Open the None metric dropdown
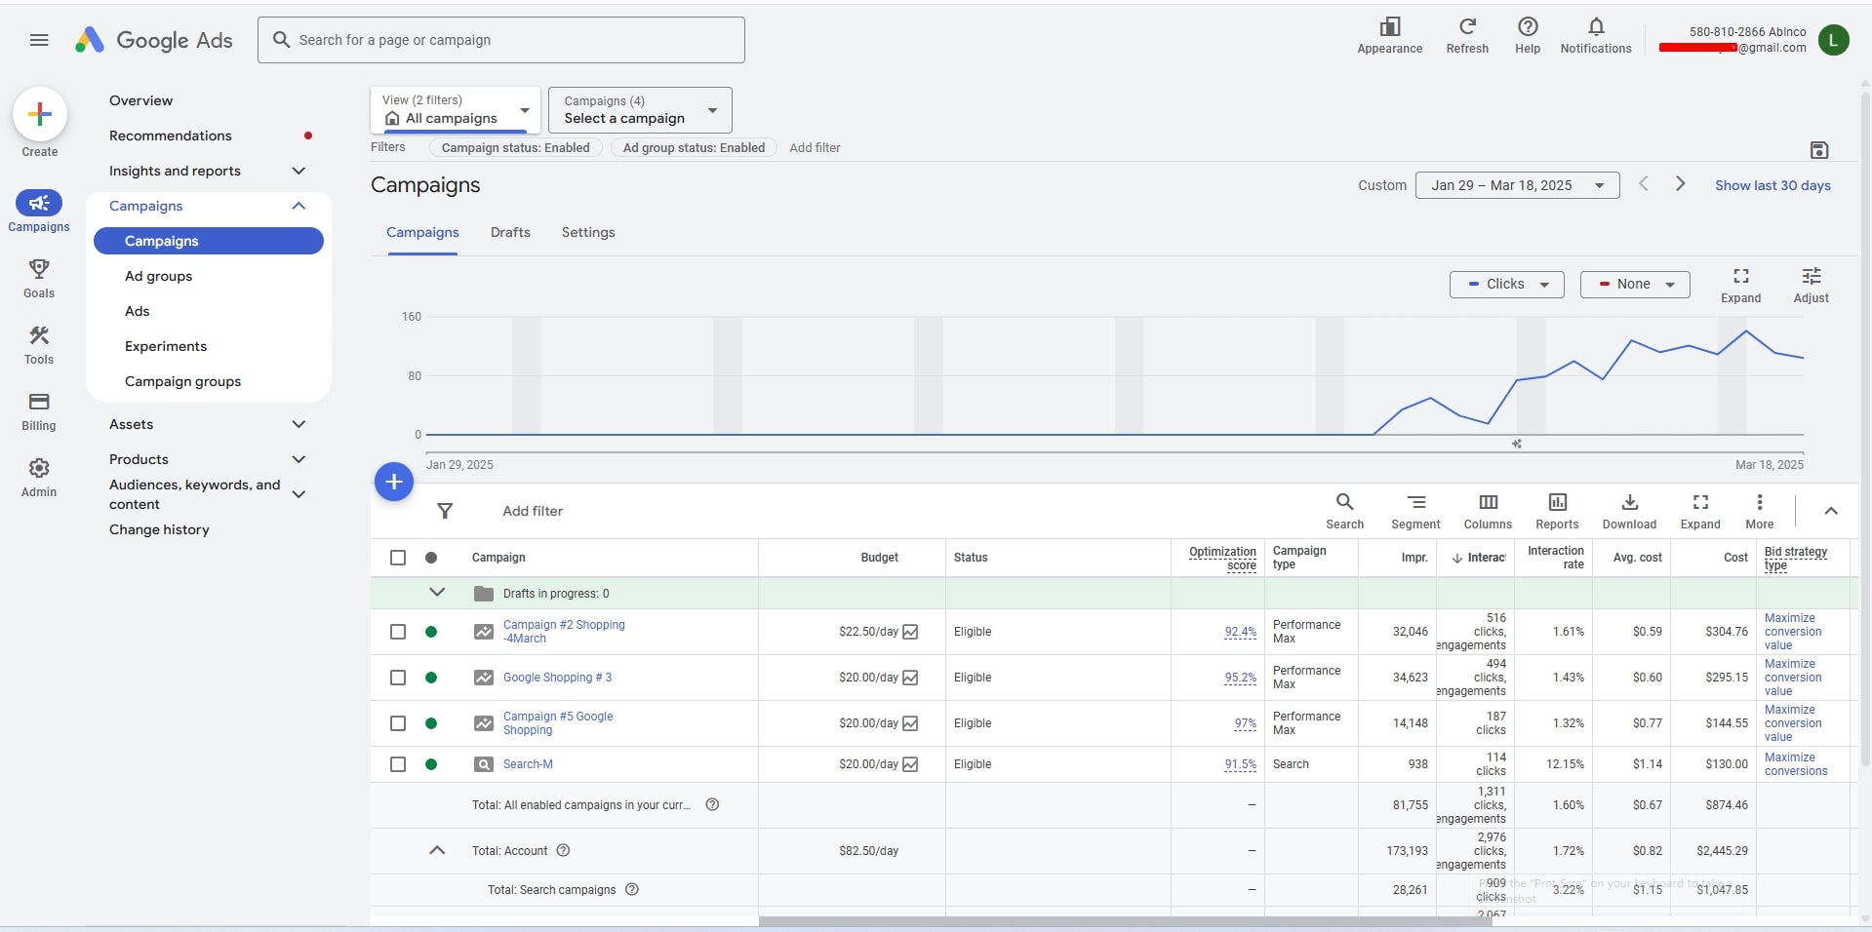Viewport: 1872px width, 932px height. (1635, 285)
